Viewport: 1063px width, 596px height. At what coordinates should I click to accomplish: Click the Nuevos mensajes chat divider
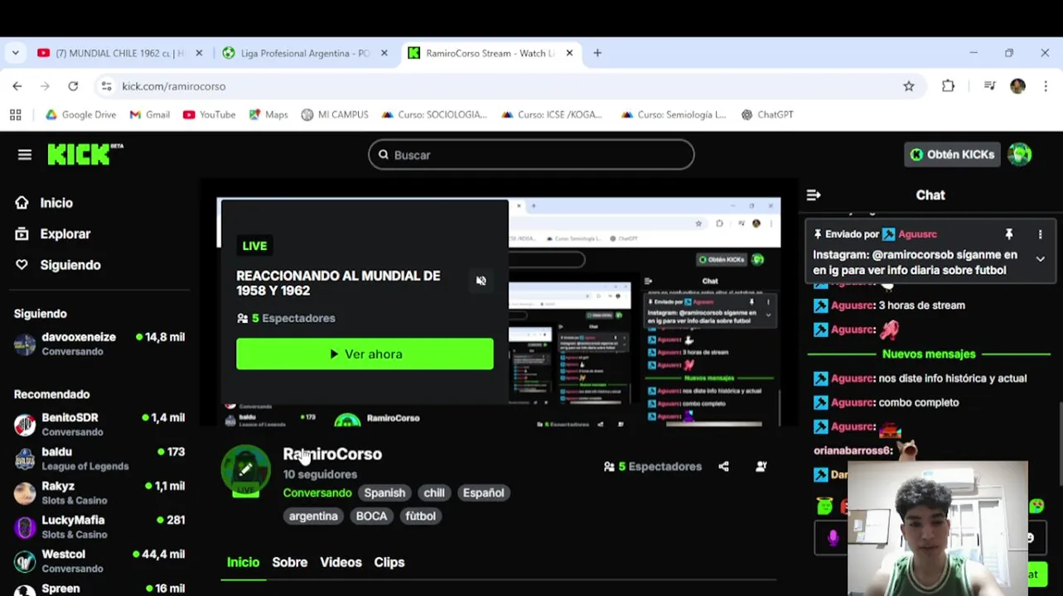coord(929,354)
